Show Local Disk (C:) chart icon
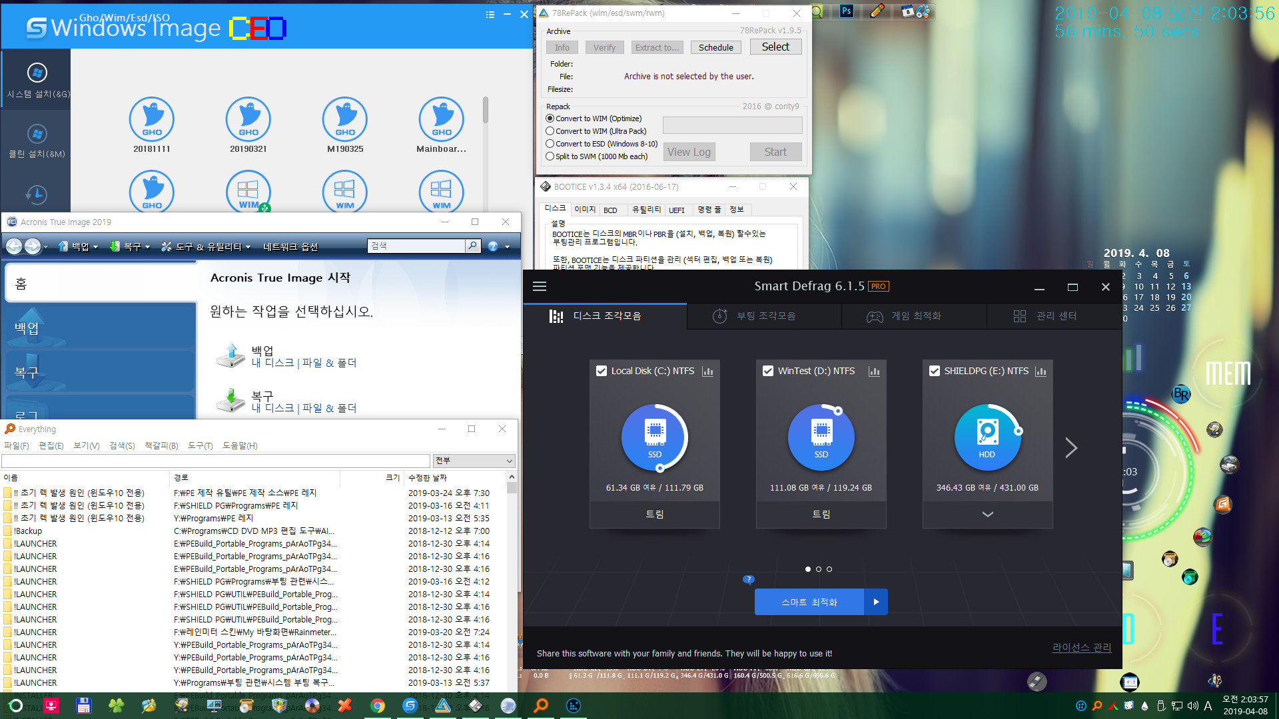This screenshot has width=1279, height=719. point(707,371)
